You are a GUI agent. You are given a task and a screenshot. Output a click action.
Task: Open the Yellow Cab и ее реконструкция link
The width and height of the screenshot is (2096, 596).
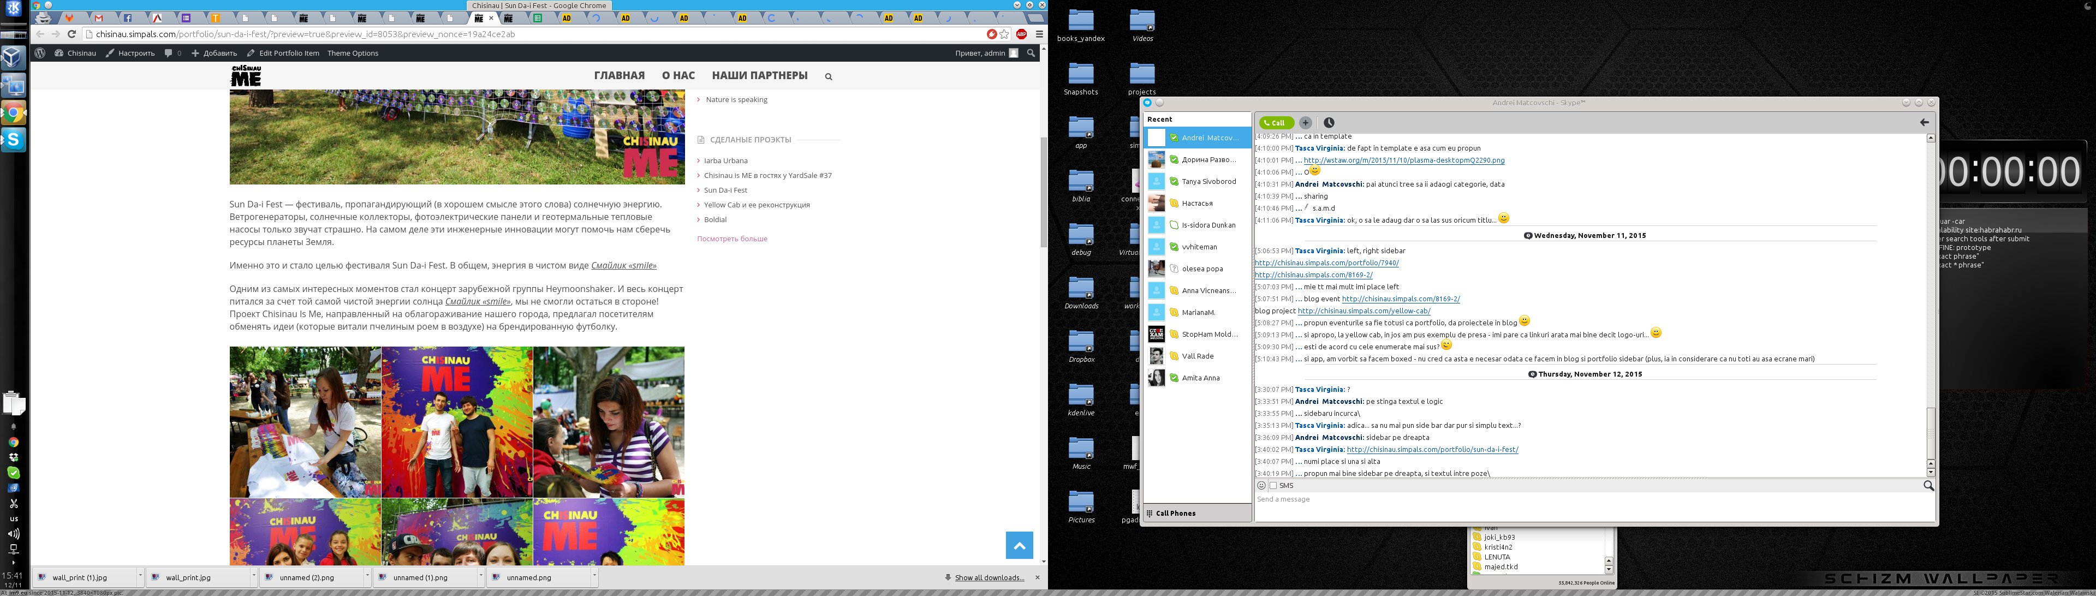point(757,205)
